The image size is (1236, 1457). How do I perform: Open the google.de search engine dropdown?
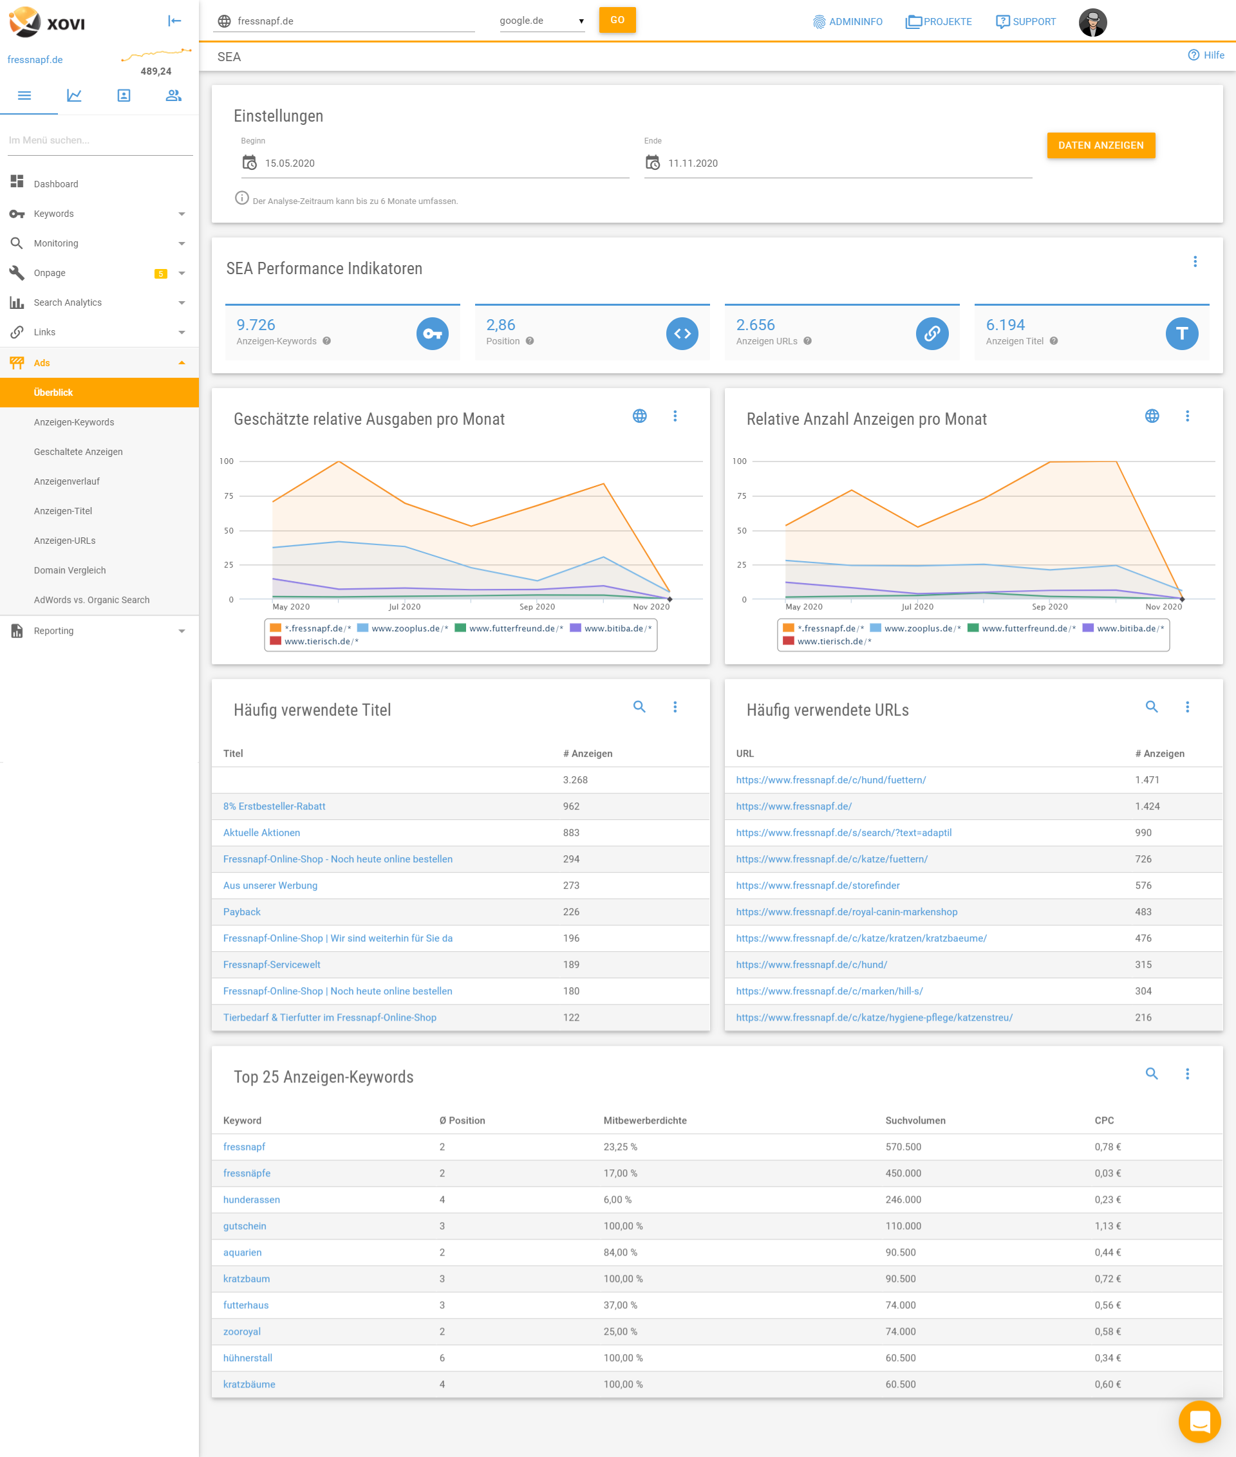point(541,21)
